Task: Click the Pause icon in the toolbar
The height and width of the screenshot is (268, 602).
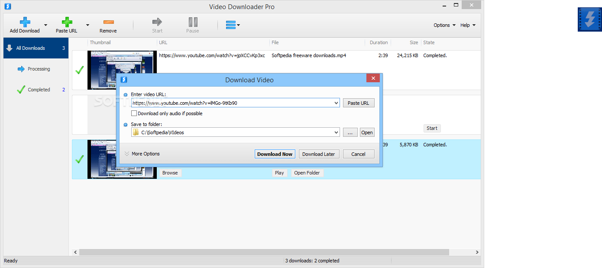Action: (192, 22)
